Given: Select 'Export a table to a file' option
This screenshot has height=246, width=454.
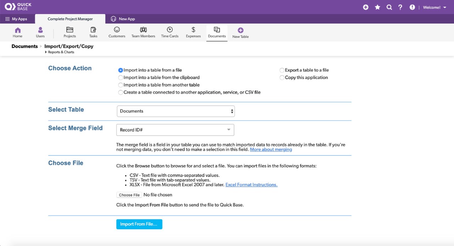Looking at the screenshot, I should click(282, 70).
